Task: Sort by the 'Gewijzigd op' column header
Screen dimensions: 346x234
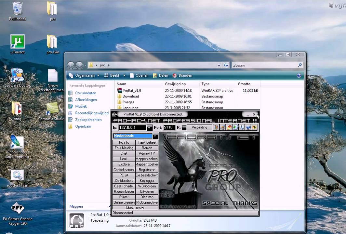Action: click(181, 84)
